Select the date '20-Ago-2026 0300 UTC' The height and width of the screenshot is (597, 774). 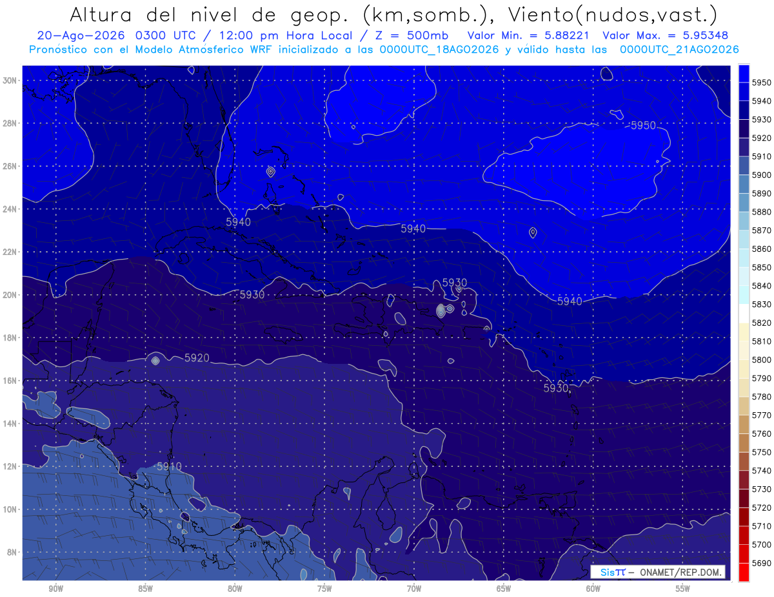117,36
